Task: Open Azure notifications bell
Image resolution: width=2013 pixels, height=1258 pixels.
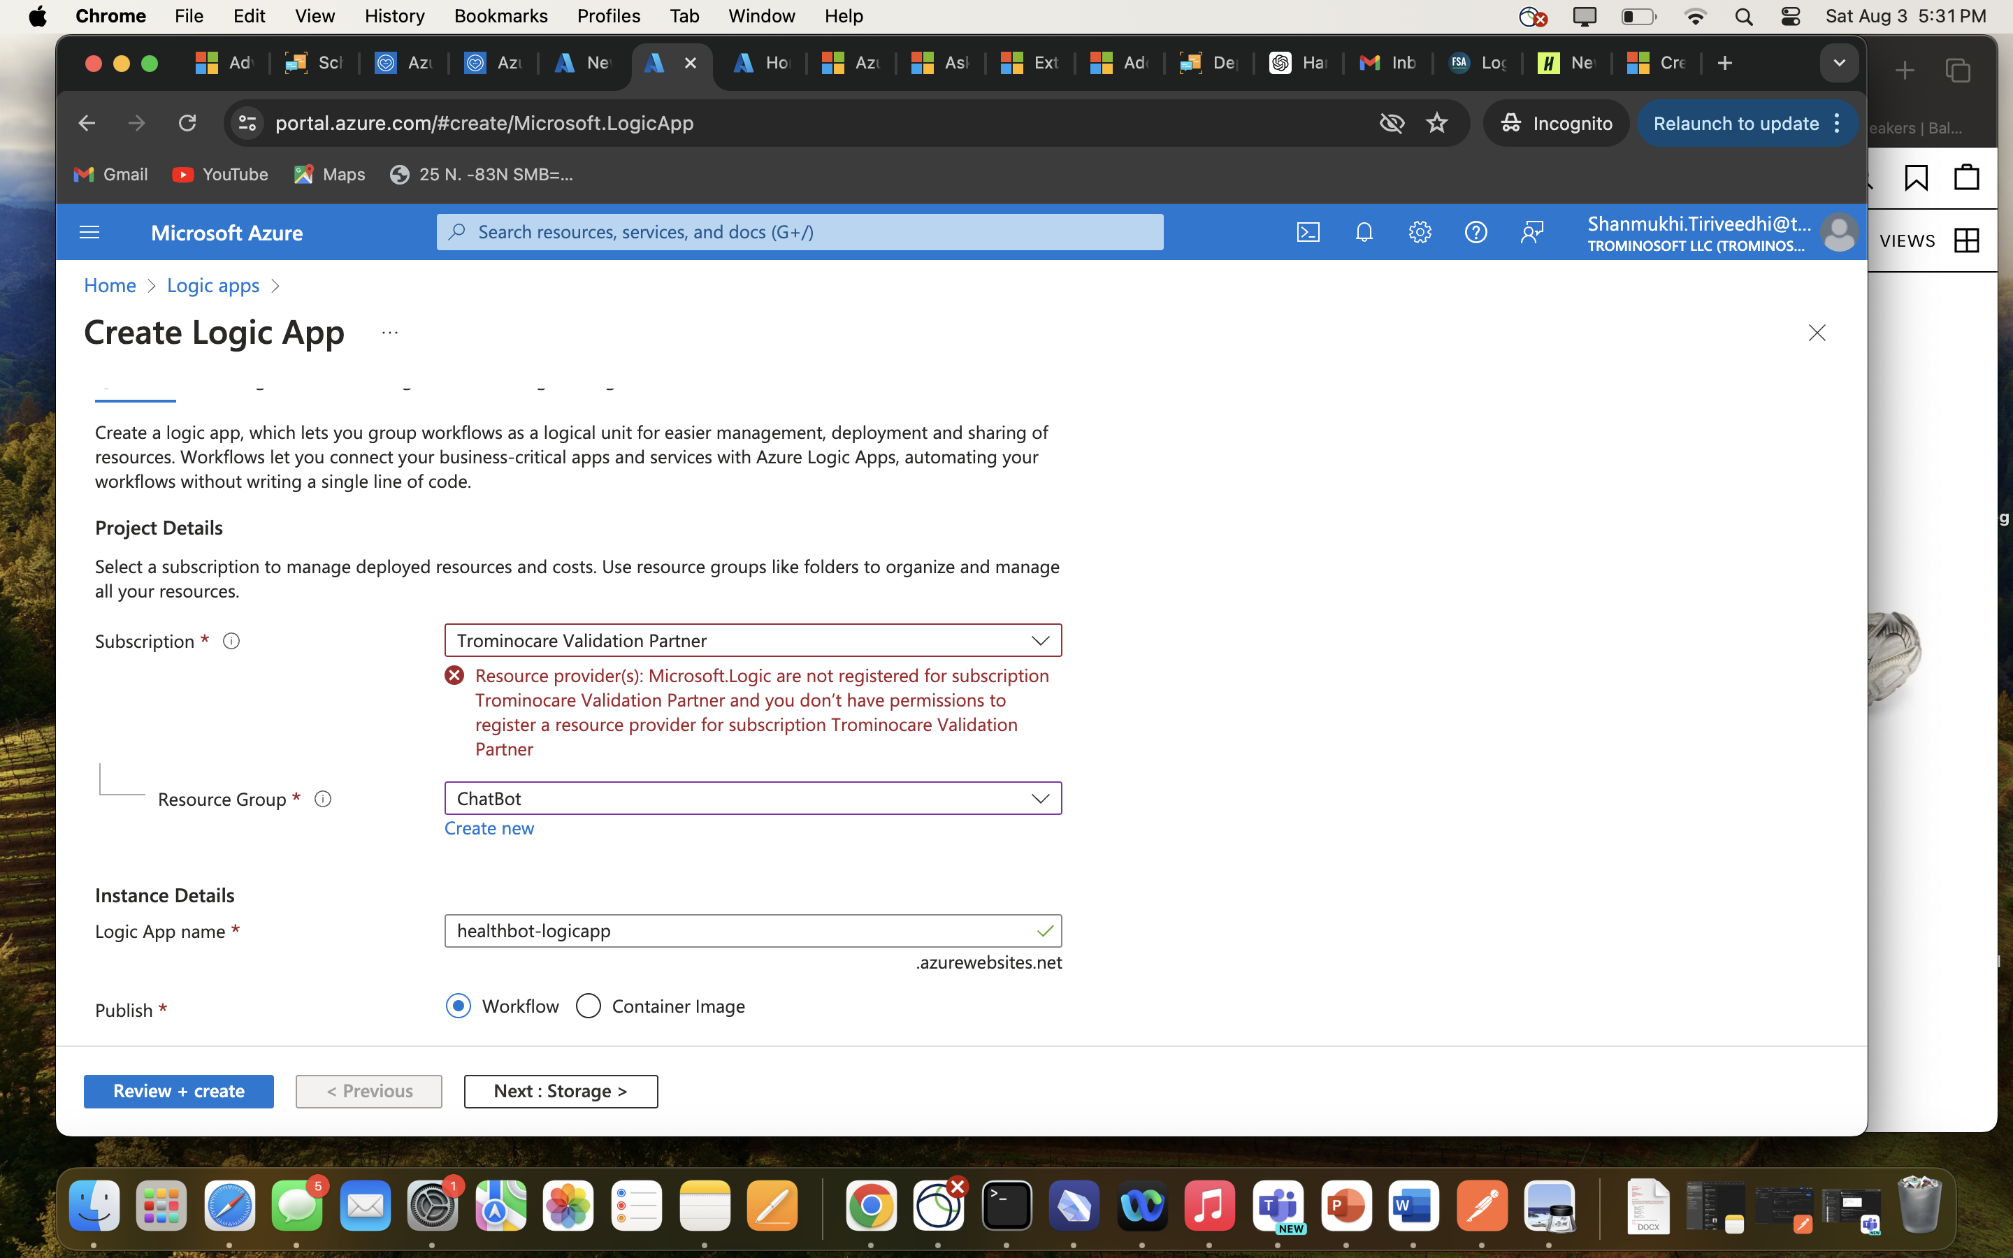Action: pyautogui.click(x=1364, y=232)
